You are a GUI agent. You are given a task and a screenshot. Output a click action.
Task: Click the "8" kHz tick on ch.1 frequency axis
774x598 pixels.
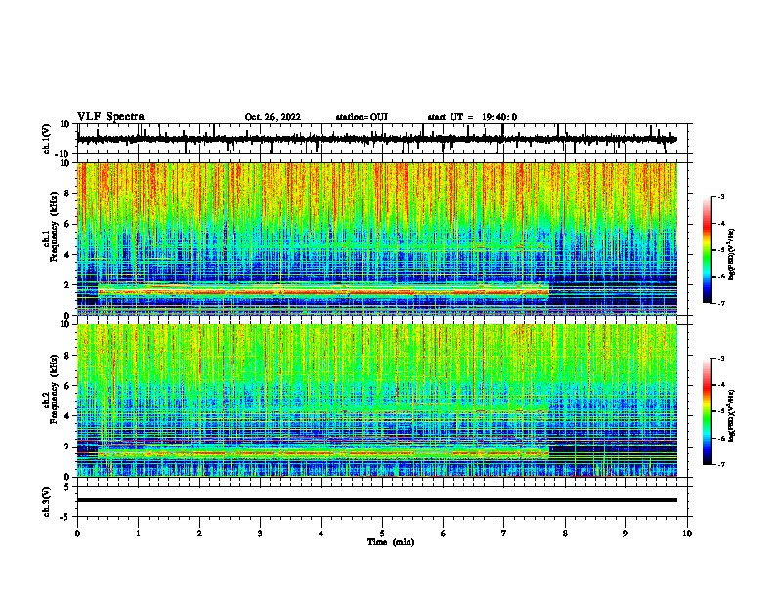pyautogui.click(x=67, y=193)
